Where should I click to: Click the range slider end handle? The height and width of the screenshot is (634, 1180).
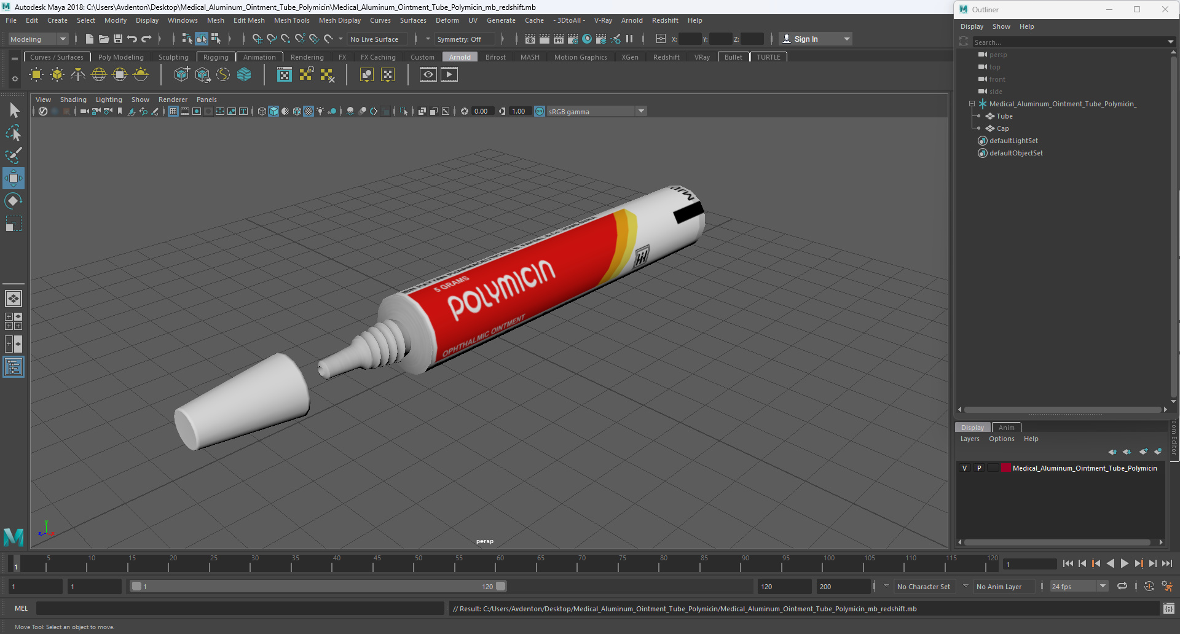coord(501,586)
